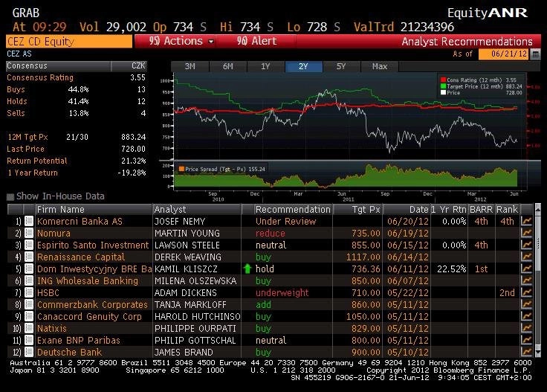Open the Actions dropdown menu

coord(181,41)
